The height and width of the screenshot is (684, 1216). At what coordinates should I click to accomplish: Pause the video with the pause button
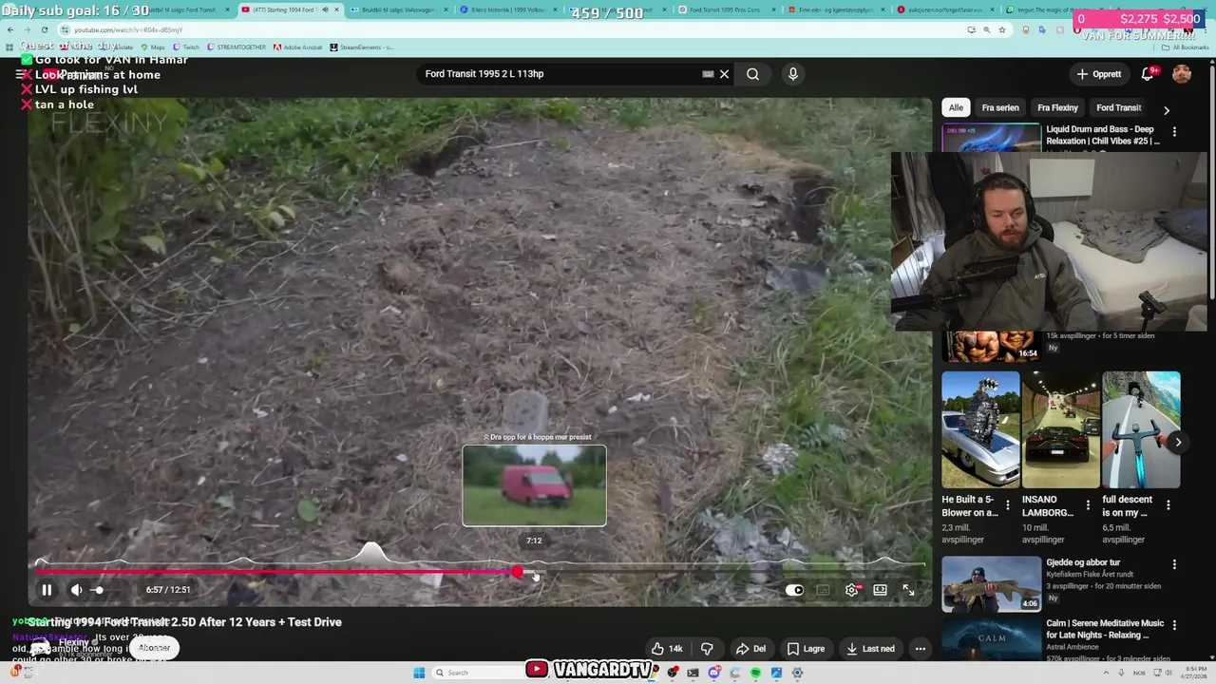(x=47, y=590)
